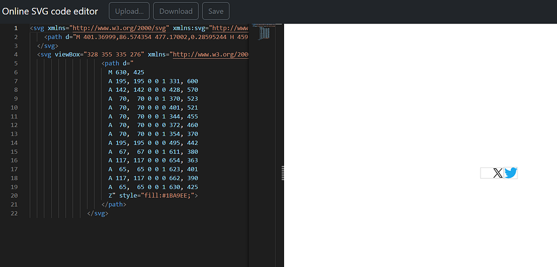This screenshot has height=267, width=557.
Task: Click the arc line ending "370, 523"
Action: point(153,99)
